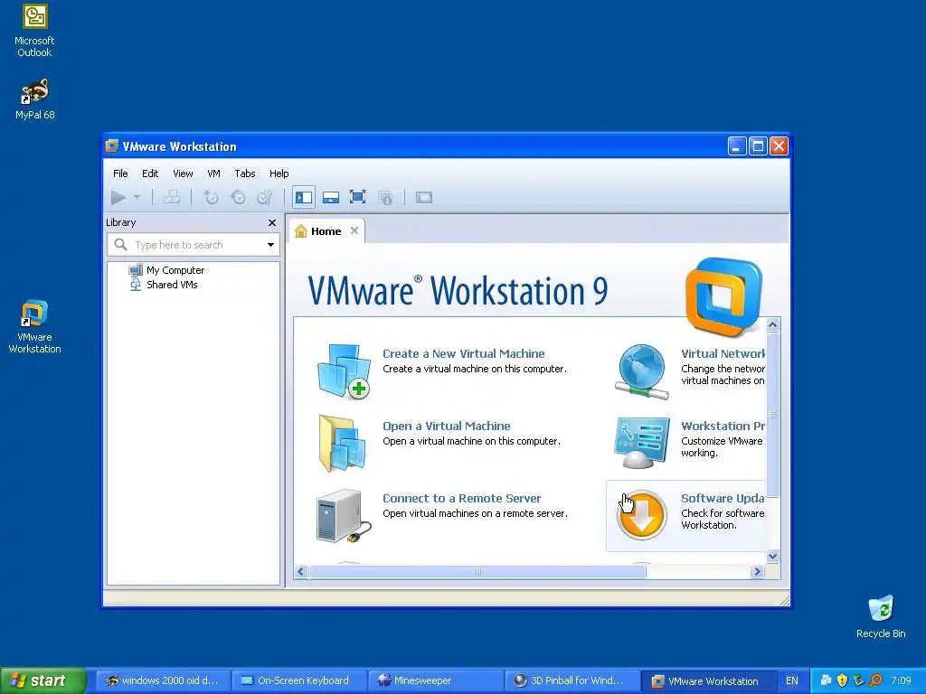This screenshot has height=694, width=926.
Task: Close the Home tab
Action: tap(354, 230)
